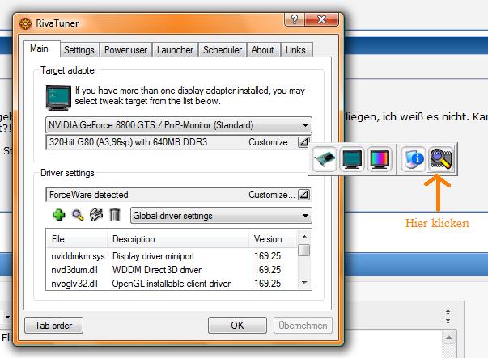Click WDDM Direct3D driver description
This screenshot has height=358, width=488.
157,270
